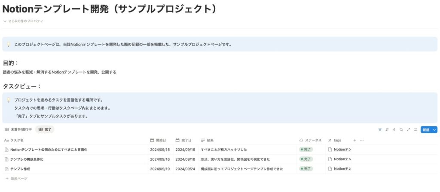Click start date 2024/09/19 cell
Image resolution: width=440 pixels, height=192 pixels.
point(160,169)
